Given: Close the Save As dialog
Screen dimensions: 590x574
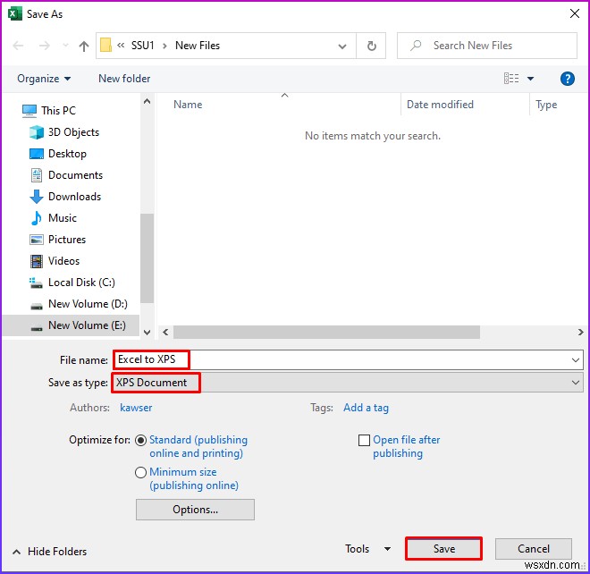Looking at the screenshot, I should [x=575, y=13].
